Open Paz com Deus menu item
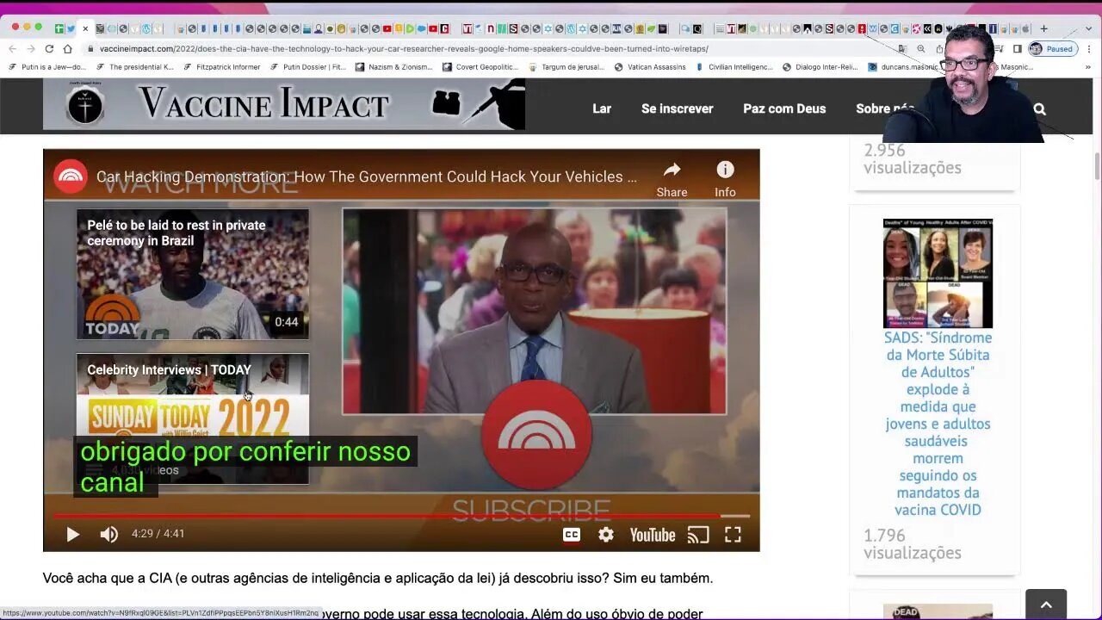Screen dimensions: 1102x620 coord(784,108)
